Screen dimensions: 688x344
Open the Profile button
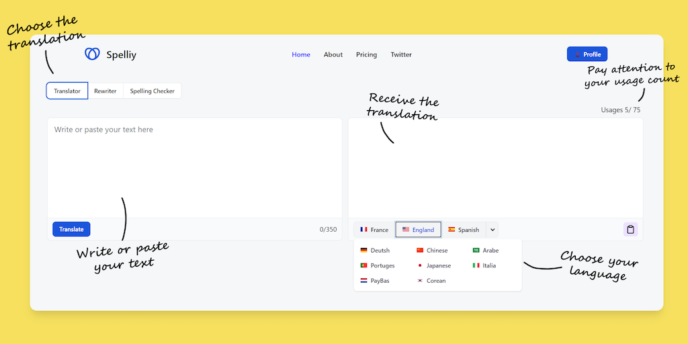tap(587, 54)
